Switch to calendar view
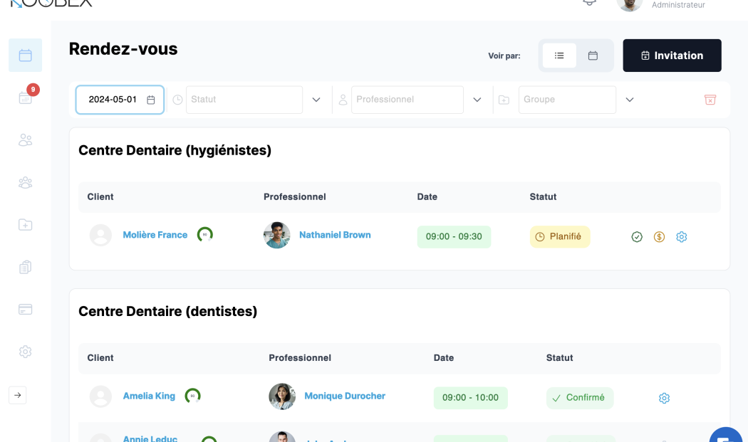 click(593, 56)
